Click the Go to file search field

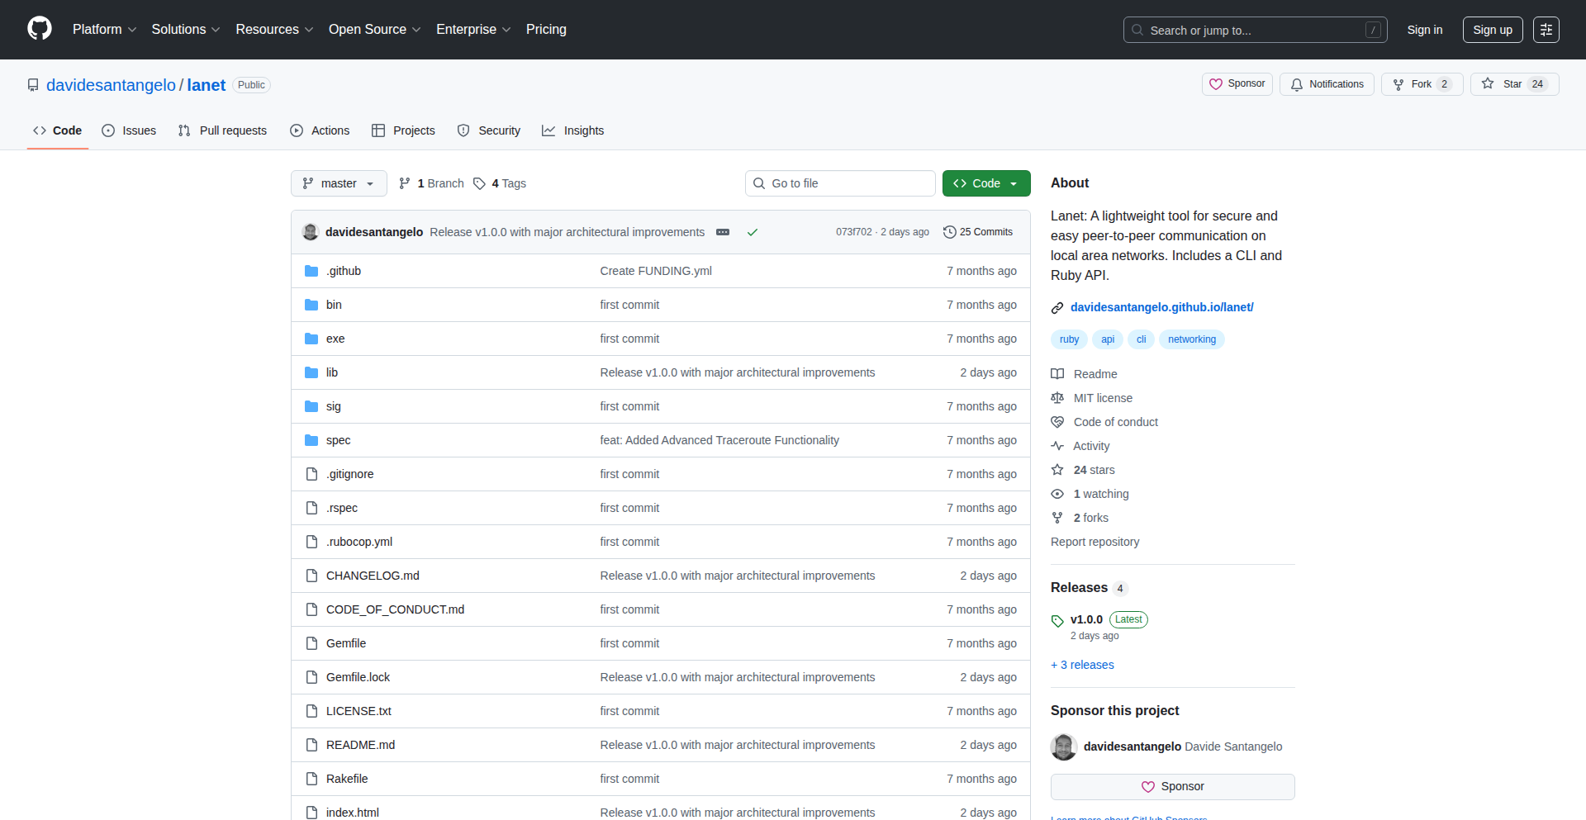[840, 183]
